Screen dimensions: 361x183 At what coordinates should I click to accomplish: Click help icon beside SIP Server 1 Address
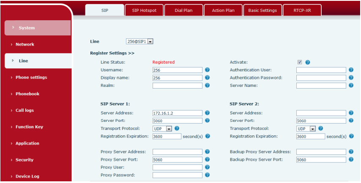click(207, 113)
